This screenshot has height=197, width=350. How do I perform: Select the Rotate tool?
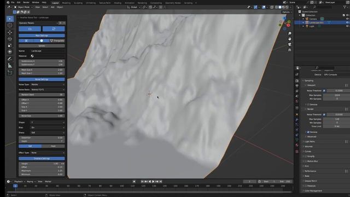coord(10,39)
